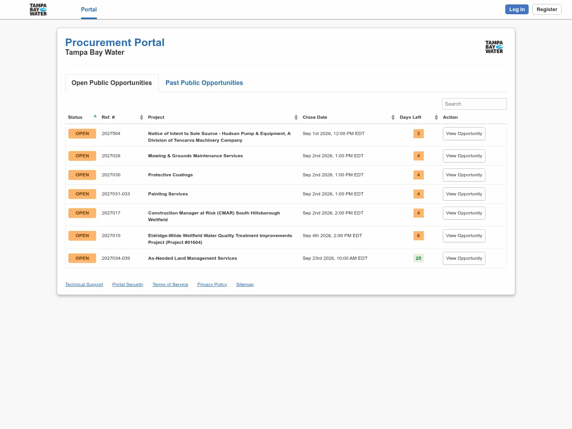Click the days left badge showing 3

click(x=418, y=133)
